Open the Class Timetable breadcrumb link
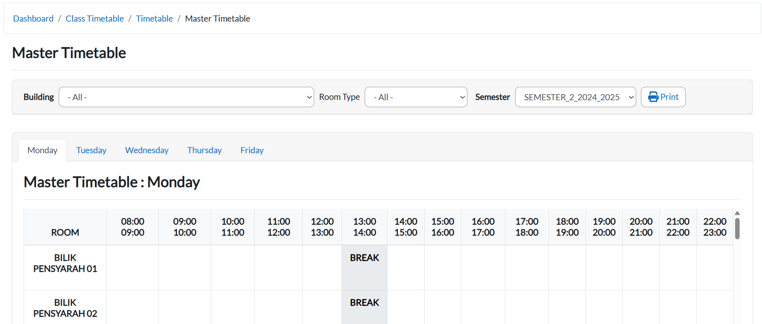 pos(95,19)
